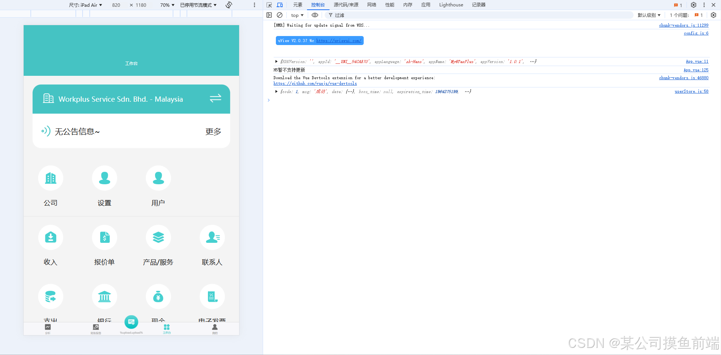
Task: Open the 公司 (Company) icon
Action: [x=51, y=178]
